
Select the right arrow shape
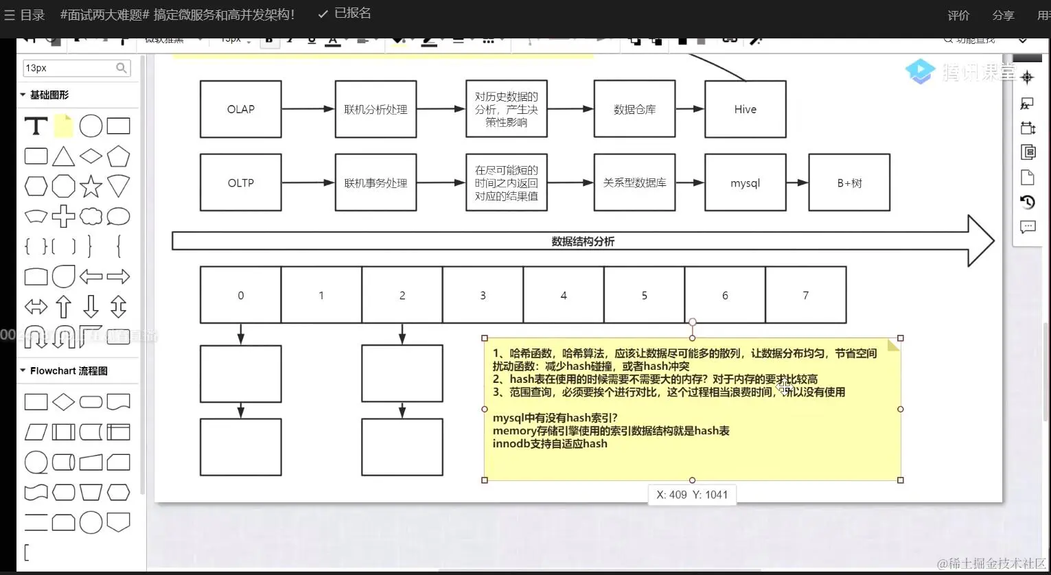(x=118, y=277)
